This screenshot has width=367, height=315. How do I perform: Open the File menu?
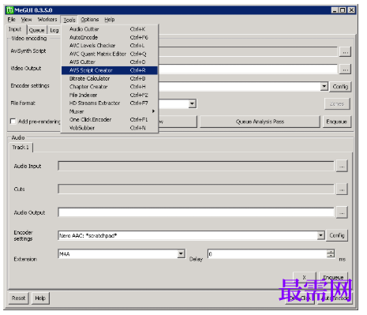pos(11,20)
